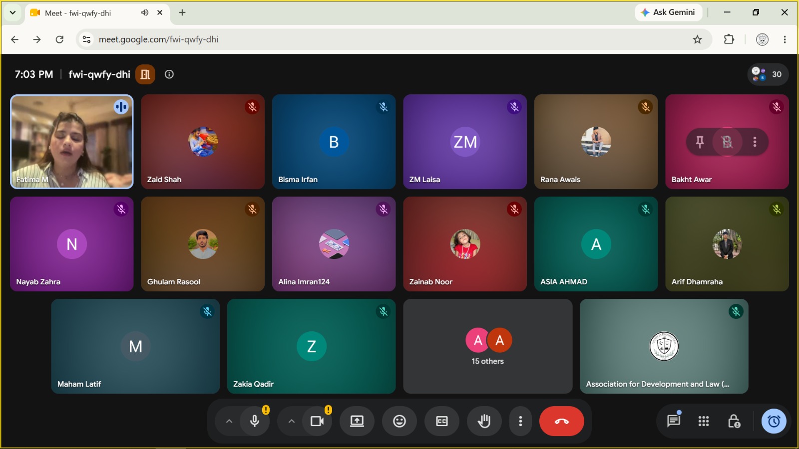Leave the call with the red button
The width and height of the screenshot is (799, 449).
tap(562, 421)
